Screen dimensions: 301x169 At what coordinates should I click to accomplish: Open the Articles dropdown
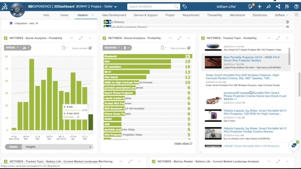12,47
